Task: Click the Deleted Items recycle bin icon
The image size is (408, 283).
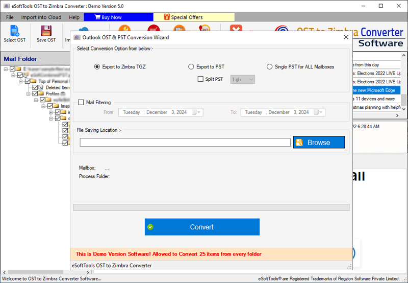Action: pyautogui.click(x=41, y=87)
